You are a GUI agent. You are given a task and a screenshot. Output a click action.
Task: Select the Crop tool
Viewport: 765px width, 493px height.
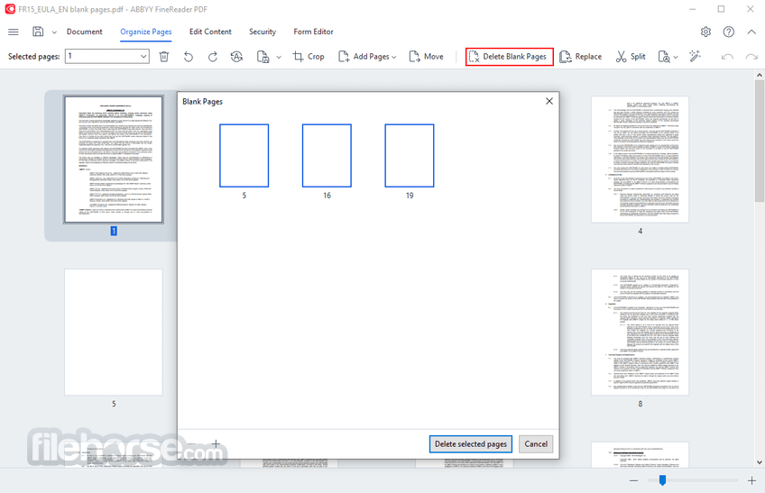coord(309,57)
